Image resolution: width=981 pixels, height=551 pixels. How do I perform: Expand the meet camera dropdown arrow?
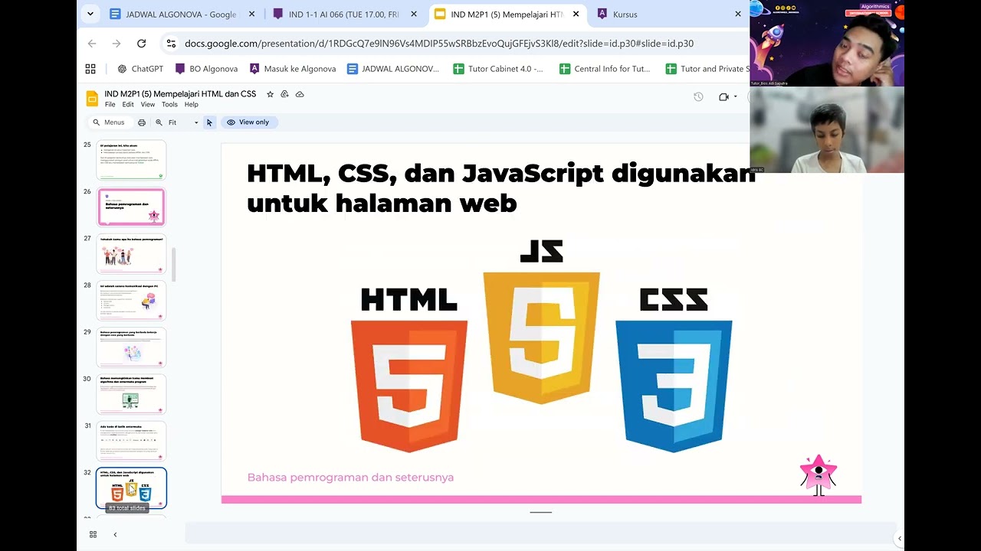(x=736, y=96)
